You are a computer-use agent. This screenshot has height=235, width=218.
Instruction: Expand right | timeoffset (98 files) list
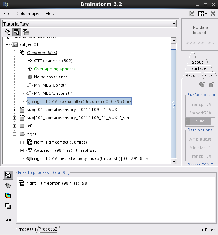pyautogui.click(x=22, y=142)
